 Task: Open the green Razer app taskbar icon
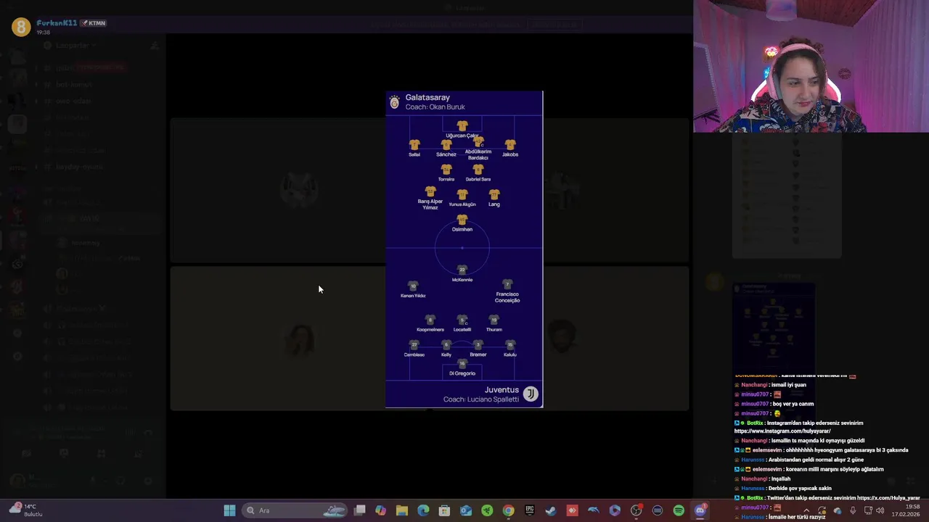487,510
